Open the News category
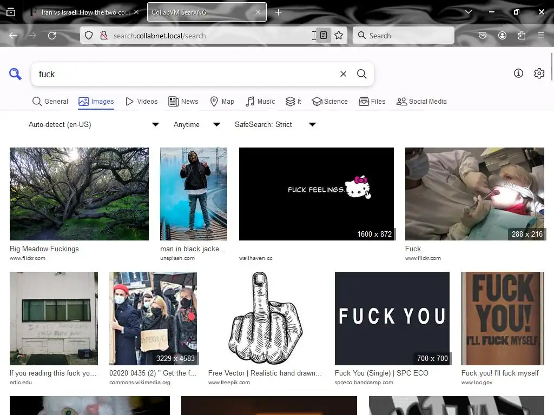 [x=183, y=102]
